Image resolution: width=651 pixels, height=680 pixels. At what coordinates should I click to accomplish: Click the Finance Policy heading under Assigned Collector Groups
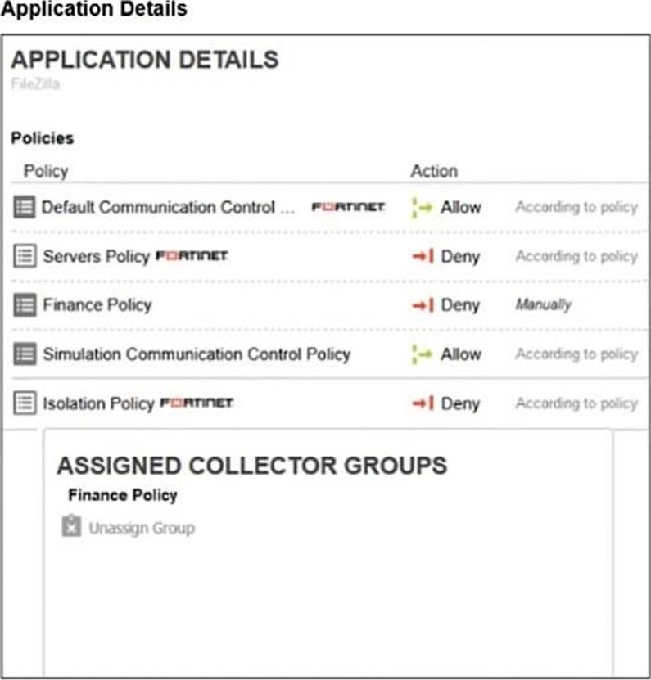tap(122, 495)
